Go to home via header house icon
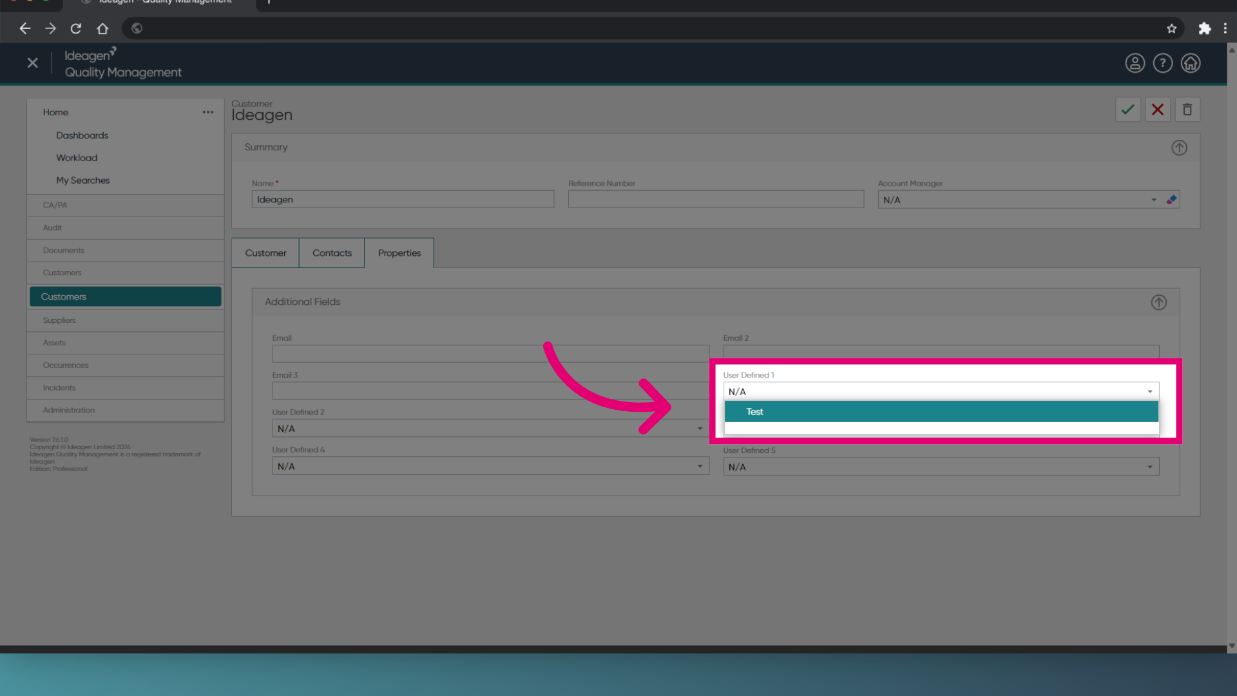The image size is (1237, 696). click(x=1190, y=63)
